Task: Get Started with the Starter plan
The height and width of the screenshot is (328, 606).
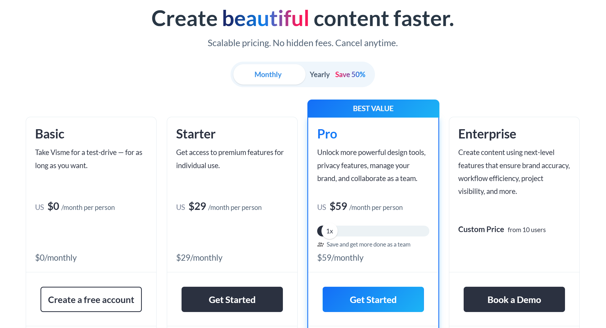Action: click(x=232, y=299)
